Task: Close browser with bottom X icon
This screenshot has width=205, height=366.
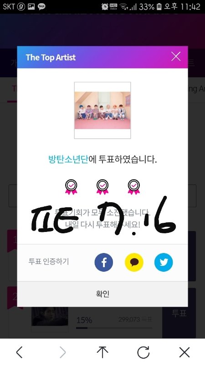Action: click(184, 352)
